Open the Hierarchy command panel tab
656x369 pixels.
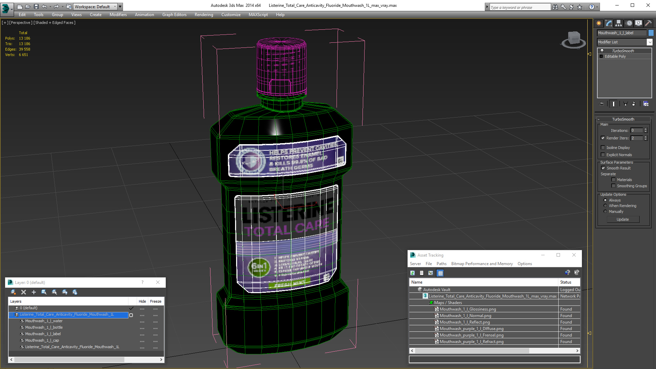(619, 23)
